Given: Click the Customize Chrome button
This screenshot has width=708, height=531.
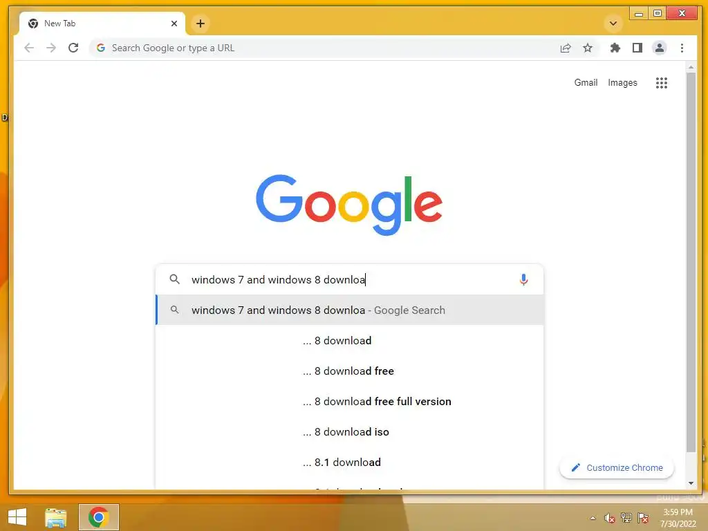Looking at the screenshot, I should 617,468.
